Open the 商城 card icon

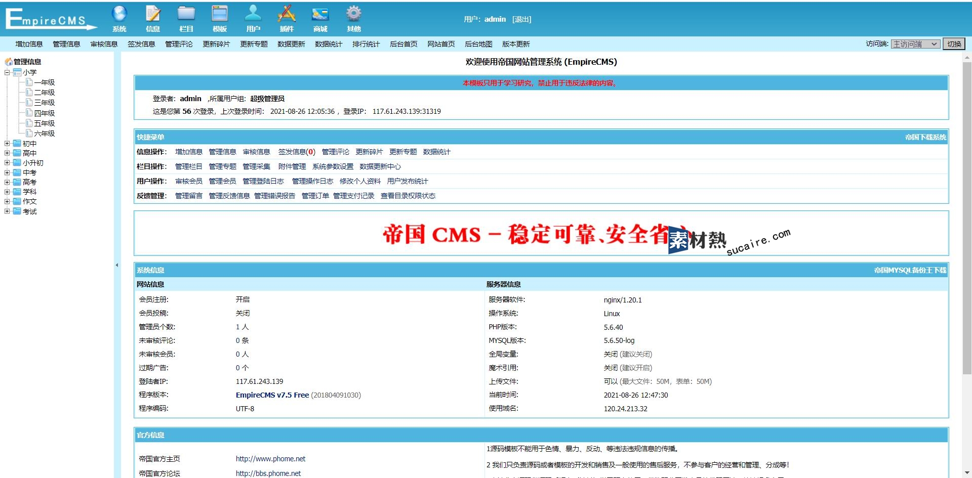click(x=320, y=14)
